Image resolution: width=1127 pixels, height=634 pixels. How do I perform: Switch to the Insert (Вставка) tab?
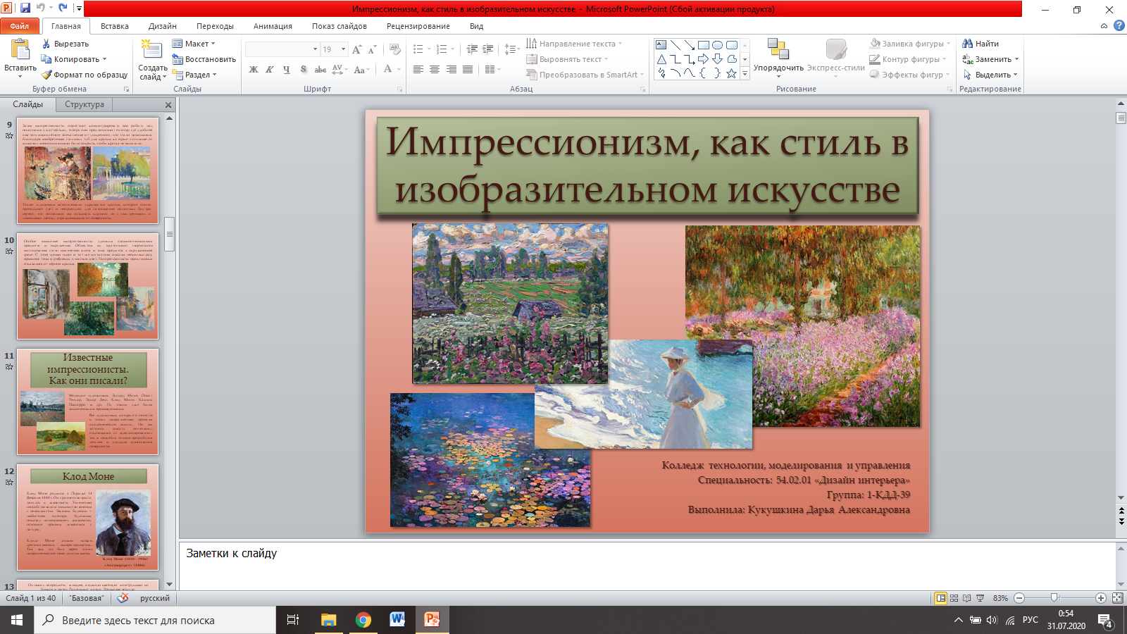[114, 26]
